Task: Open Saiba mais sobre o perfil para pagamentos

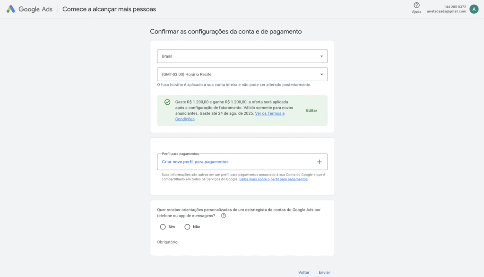Action: 273,179
